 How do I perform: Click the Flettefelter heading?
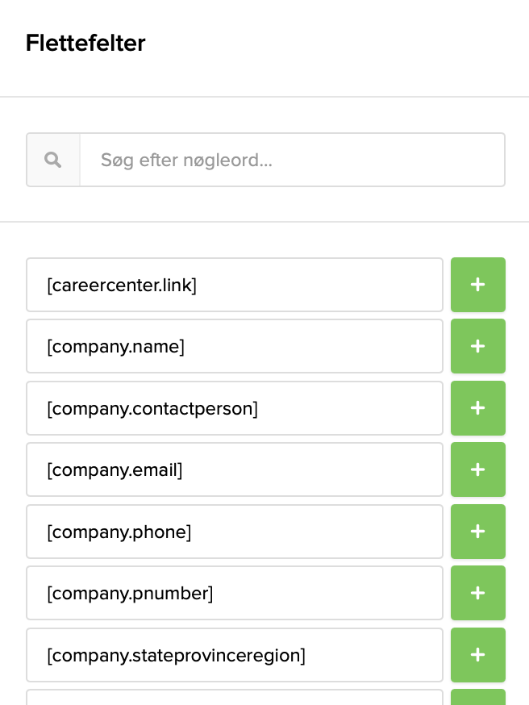click(85, 43)
